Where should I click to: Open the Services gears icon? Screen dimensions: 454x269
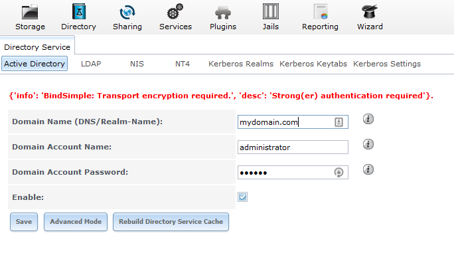tap(175, 11)
